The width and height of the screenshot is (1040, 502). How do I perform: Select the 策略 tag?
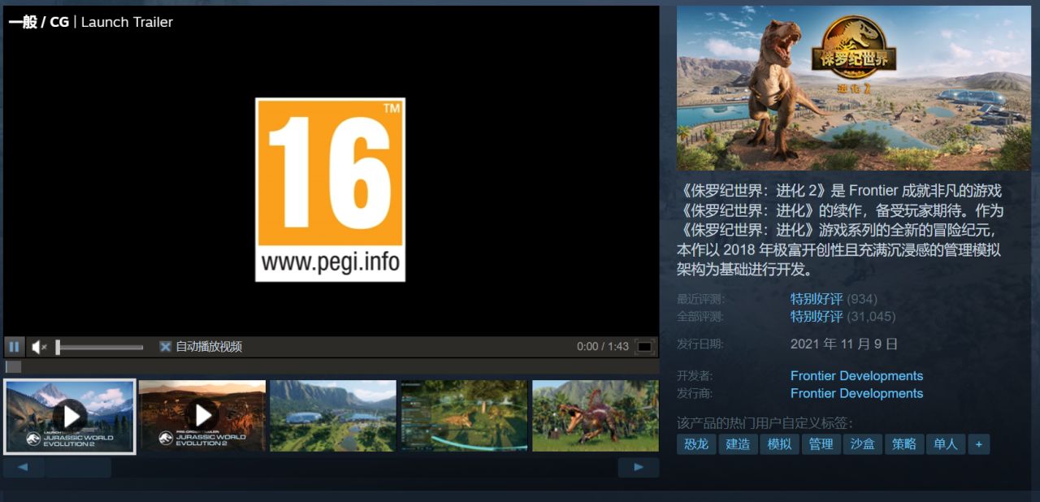[x=903, y=444]
